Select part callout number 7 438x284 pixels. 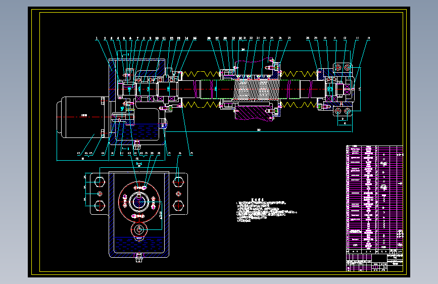click(137, 38)
